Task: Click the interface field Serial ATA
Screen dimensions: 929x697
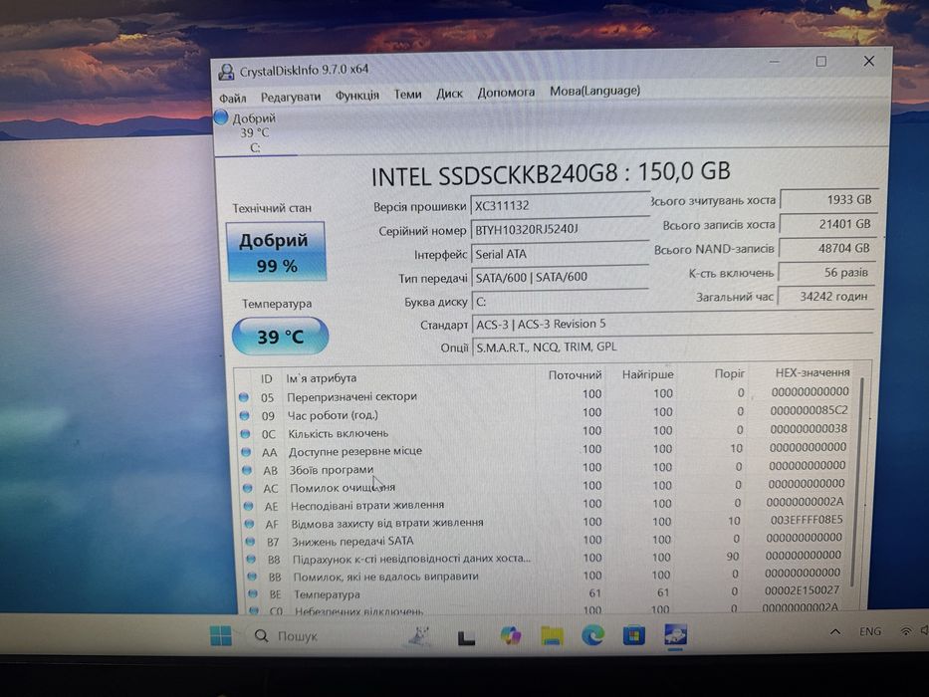Action: (560, 254)
